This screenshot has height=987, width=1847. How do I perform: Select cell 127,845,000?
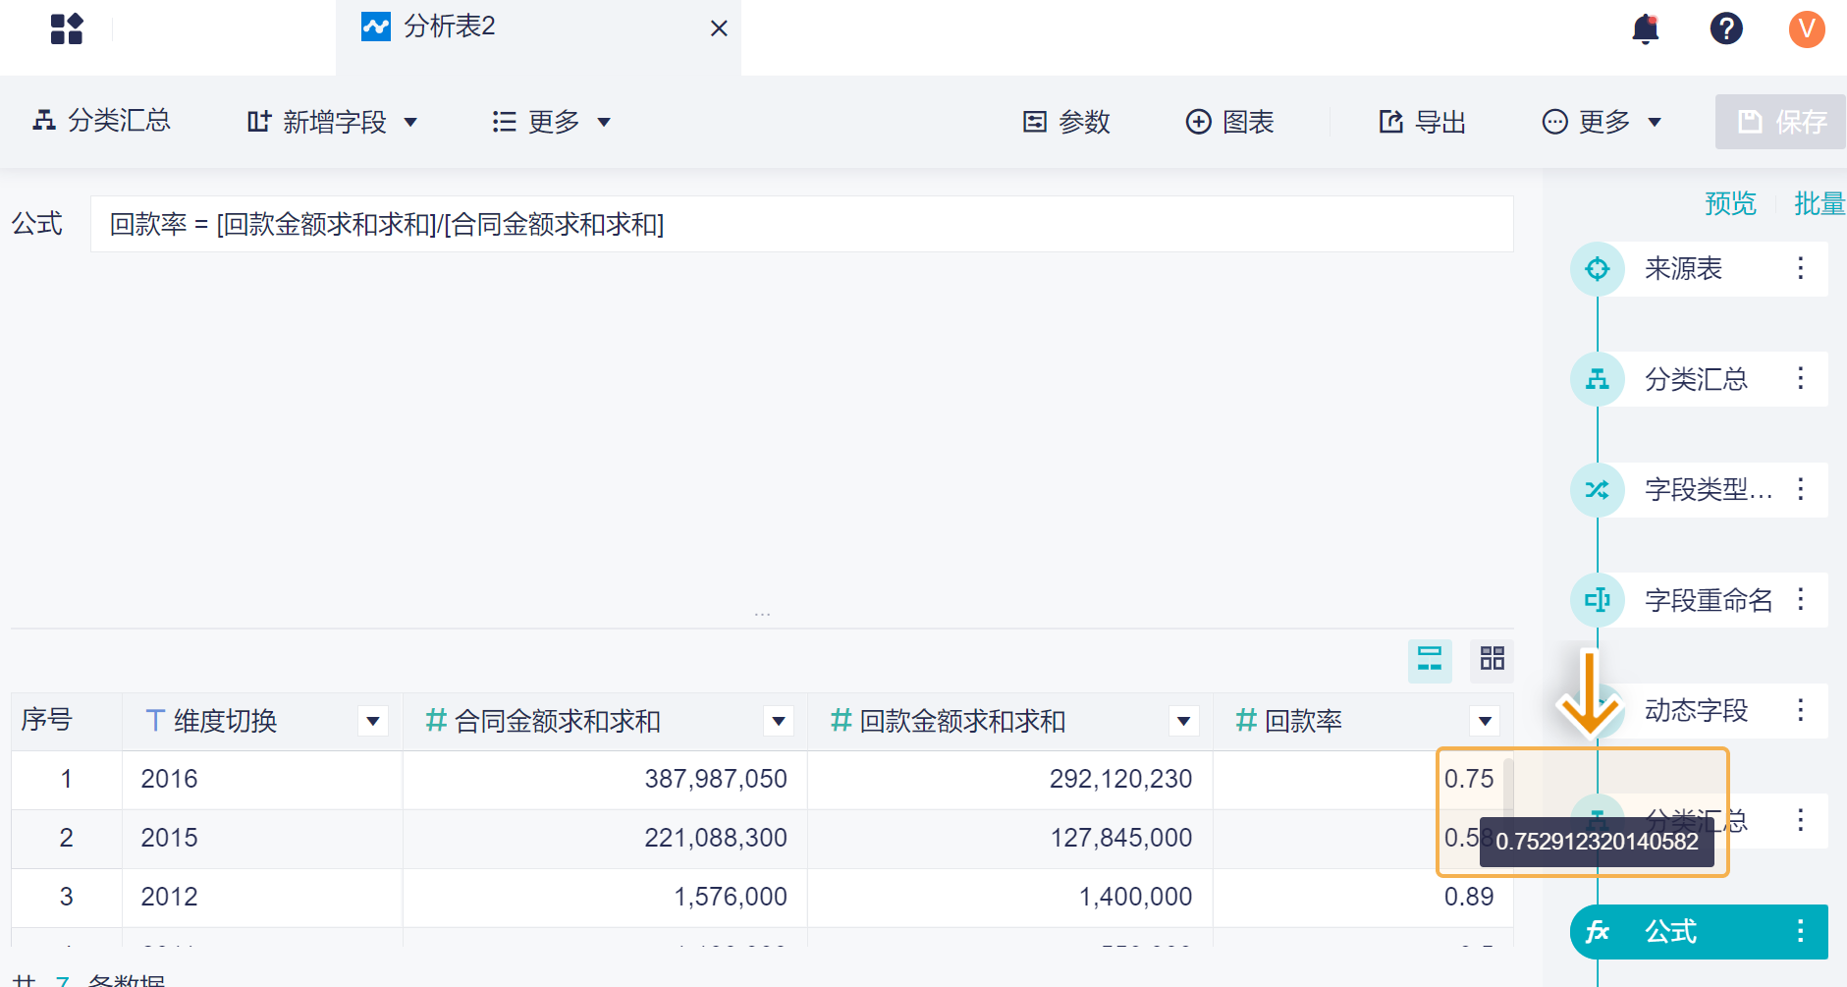pos(1010,839)
